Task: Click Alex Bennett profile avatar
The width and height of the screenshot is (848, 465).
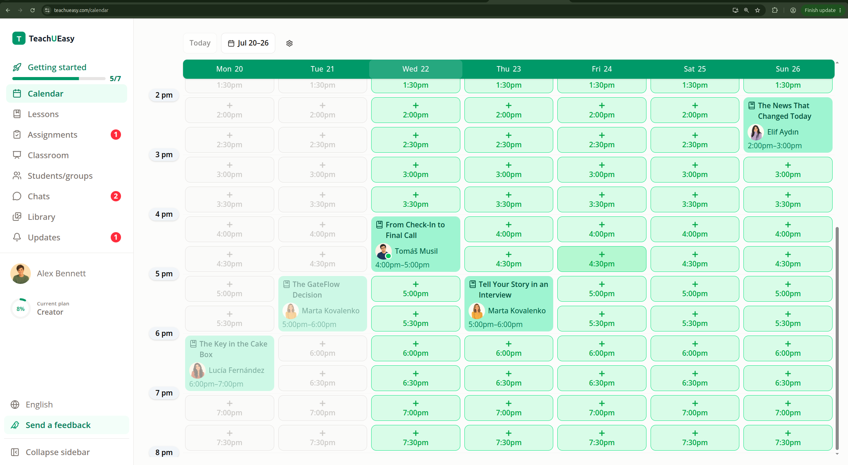Action: pos(21,273)
